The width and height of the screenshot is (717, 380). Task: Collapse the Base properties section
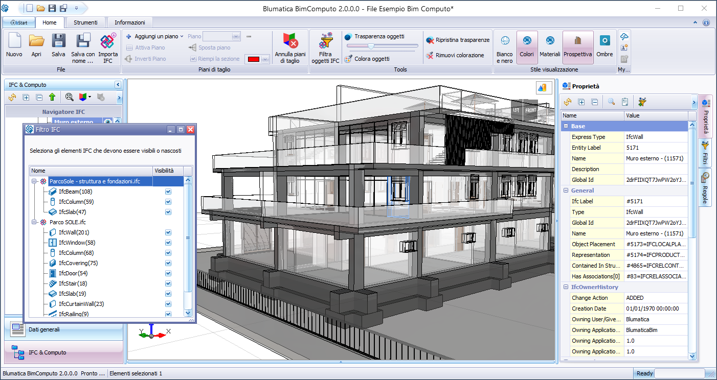[566, 126]
